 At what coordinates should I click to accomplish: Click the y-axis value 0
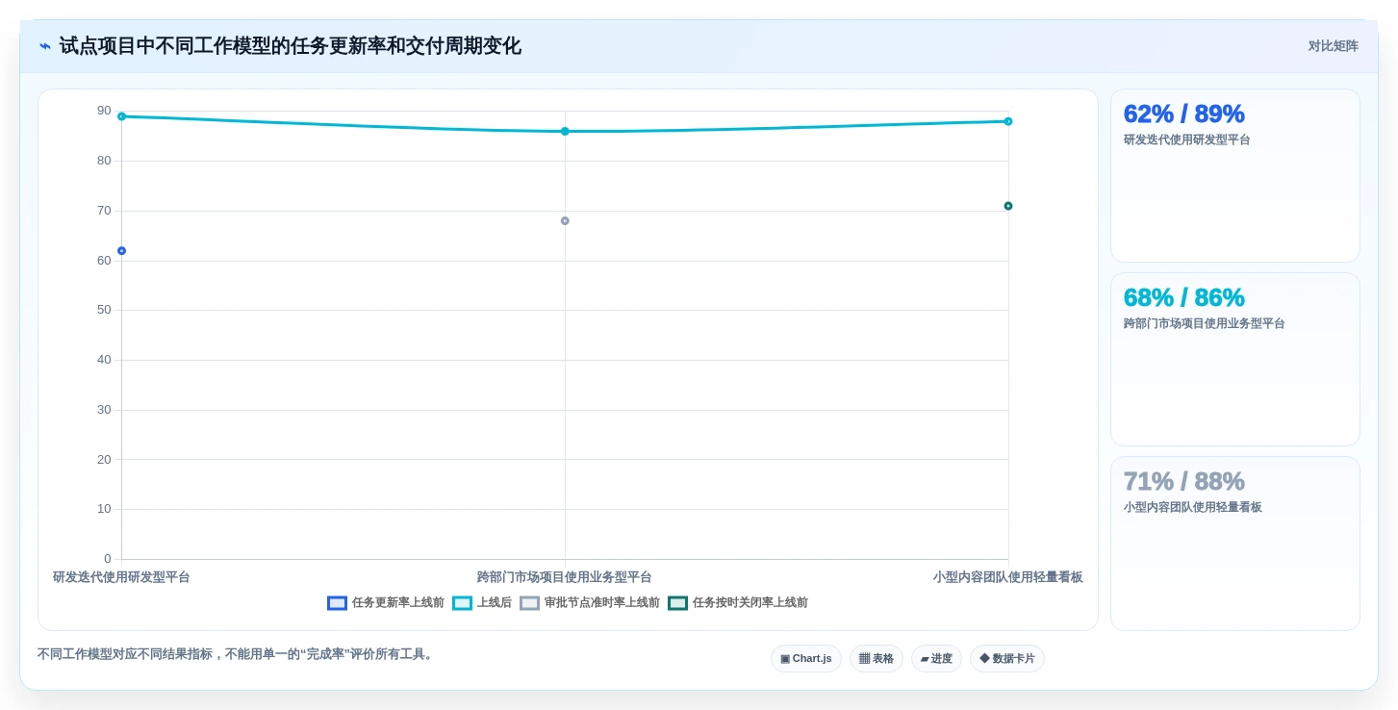click(108, 559)
